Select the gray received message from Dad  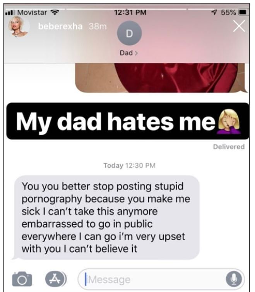pos(107,217)
